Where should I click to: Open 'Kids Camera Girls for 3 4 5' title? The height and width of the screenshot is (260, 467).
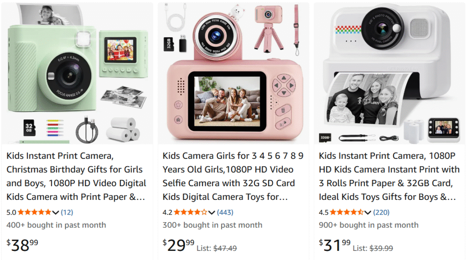click(x=233, y=176)
